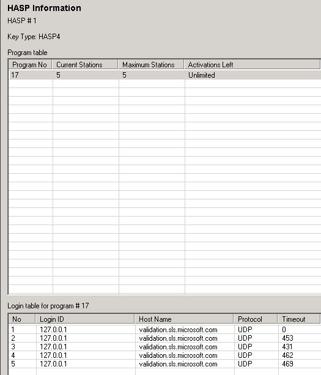This screenshot has height=375, width=321.
Task: Click the Maximum Stations column header
Action: 151,65
